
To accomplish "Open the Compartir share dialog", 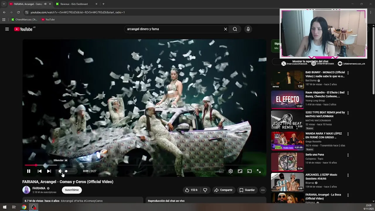I will click(x=223, y=190).
